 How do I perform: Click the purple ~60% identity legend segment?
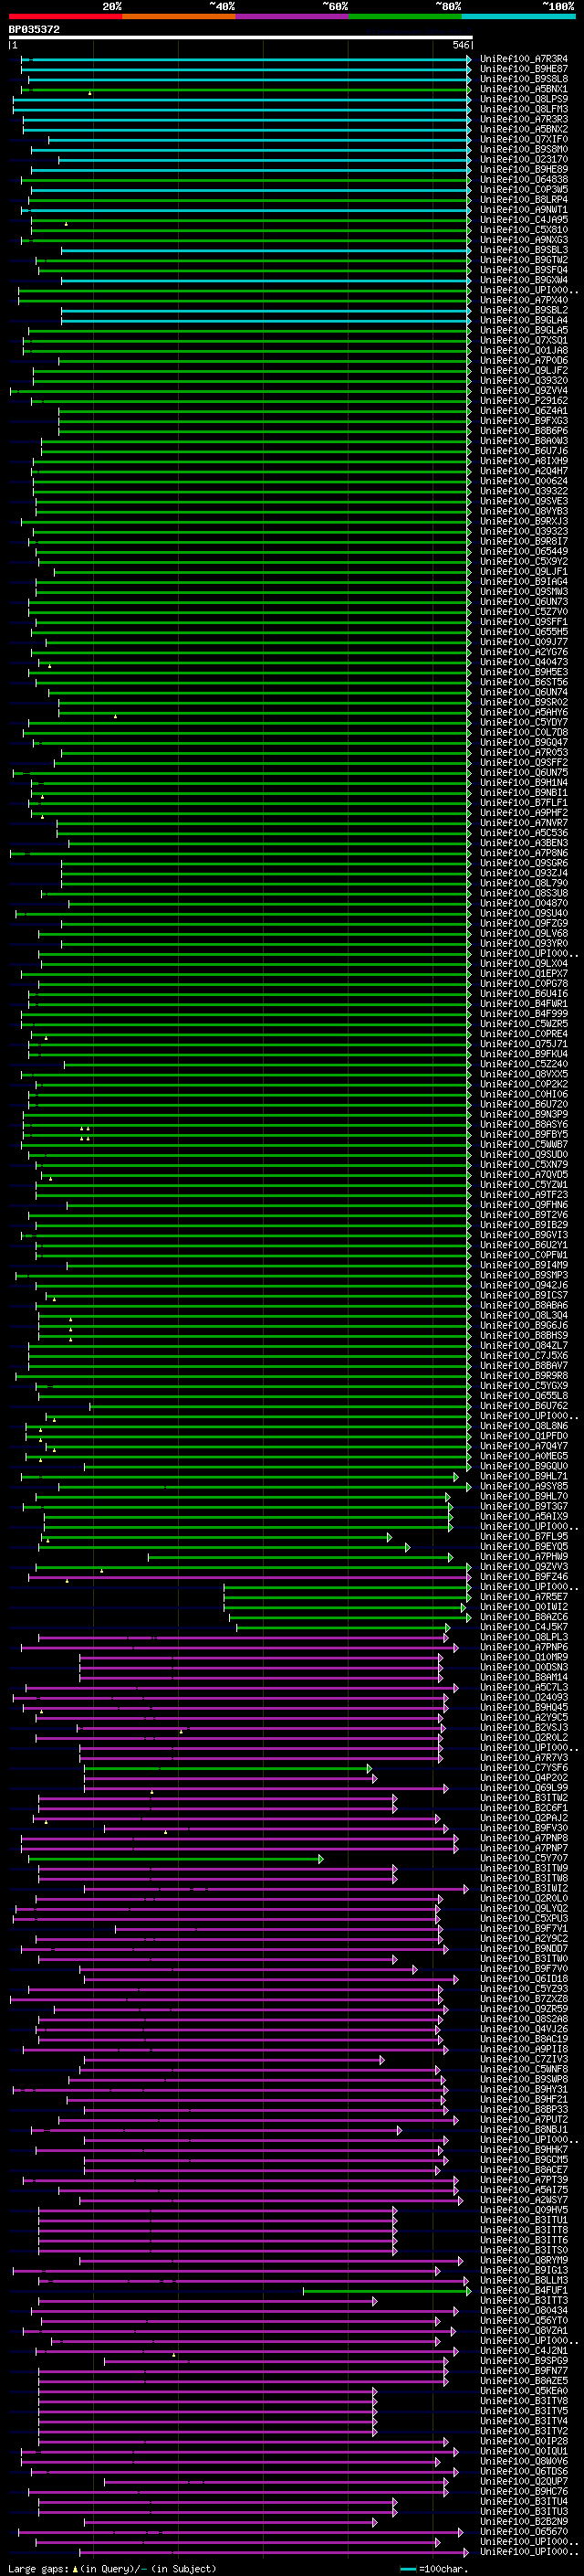tap(291, 16)
